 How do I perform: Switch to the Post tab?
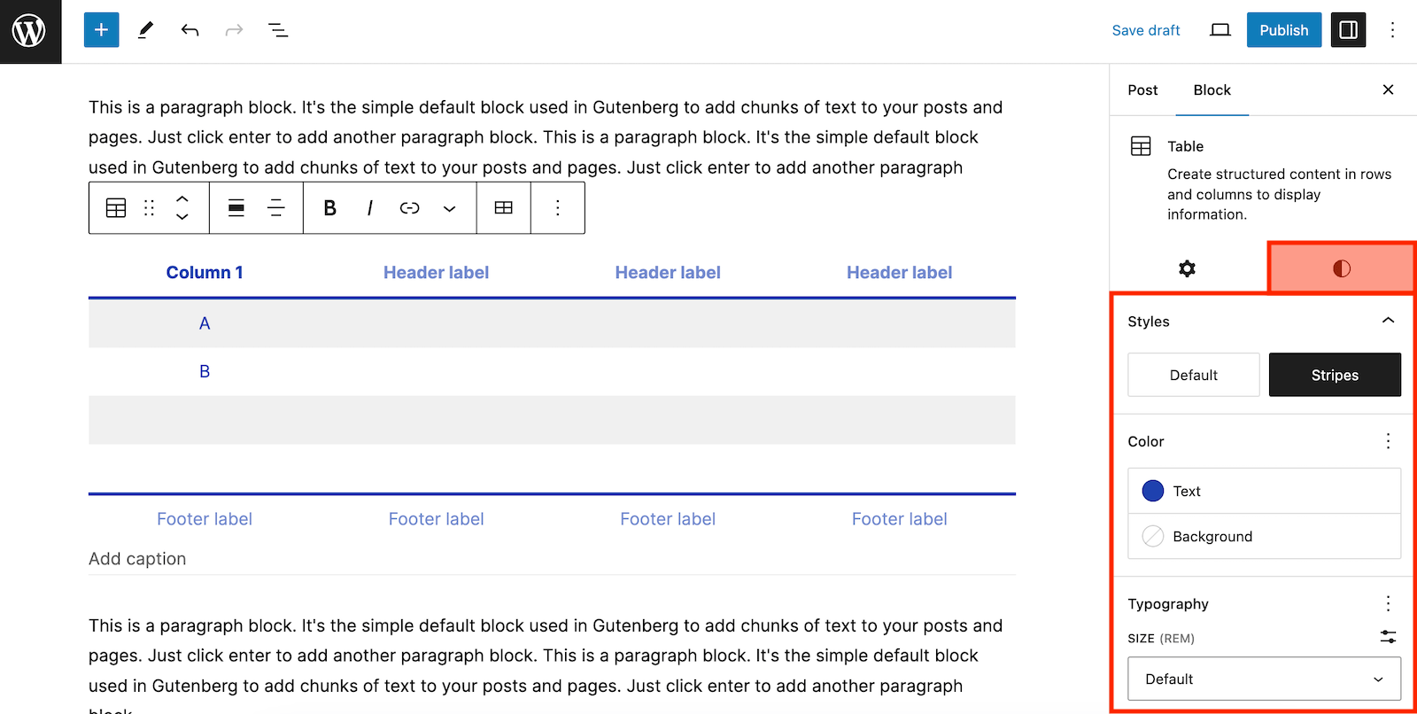click(1142, 89)
